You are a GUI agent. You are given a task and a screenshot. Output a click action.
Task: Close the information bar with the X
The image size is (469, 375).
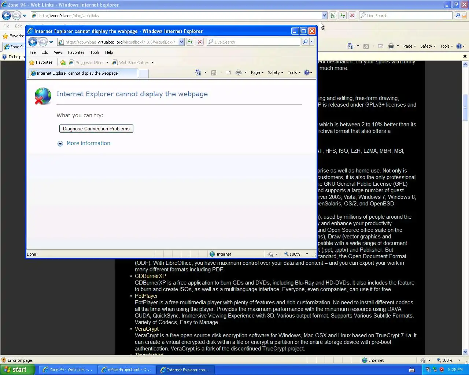(x=465, y=56)
